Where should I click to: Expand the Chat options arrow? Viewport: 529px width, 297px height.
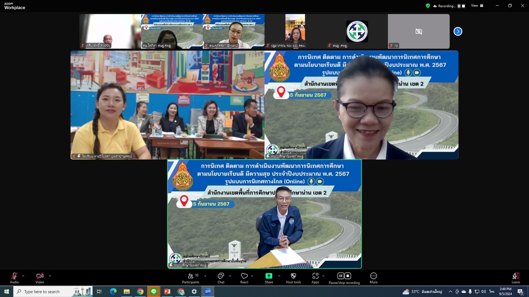point(230,276)
